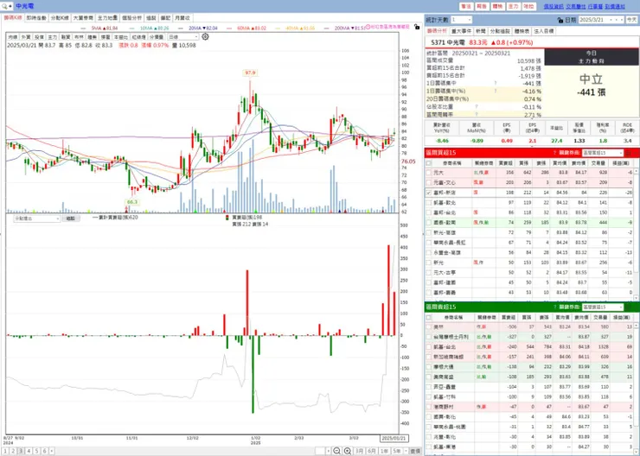The height and width of the screenshot is (456, 640).
Task: Check the 摩根大通 row checkbox
Action: [x=429, y=367]
